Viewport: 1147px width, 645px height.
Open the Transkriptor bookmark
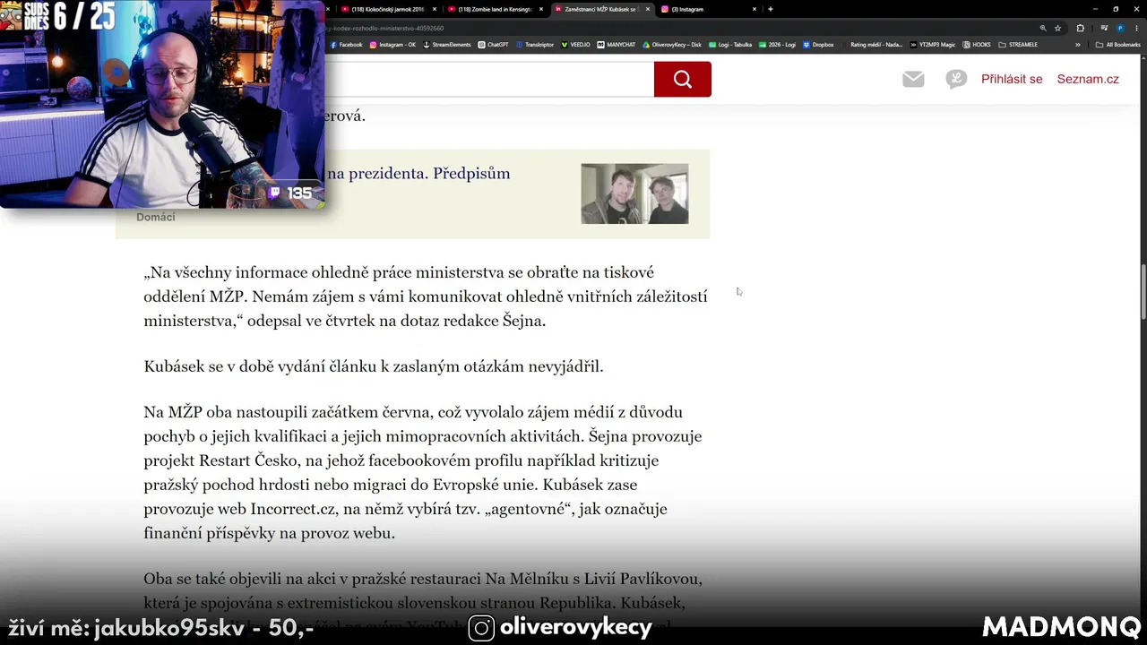pos(535,44)
